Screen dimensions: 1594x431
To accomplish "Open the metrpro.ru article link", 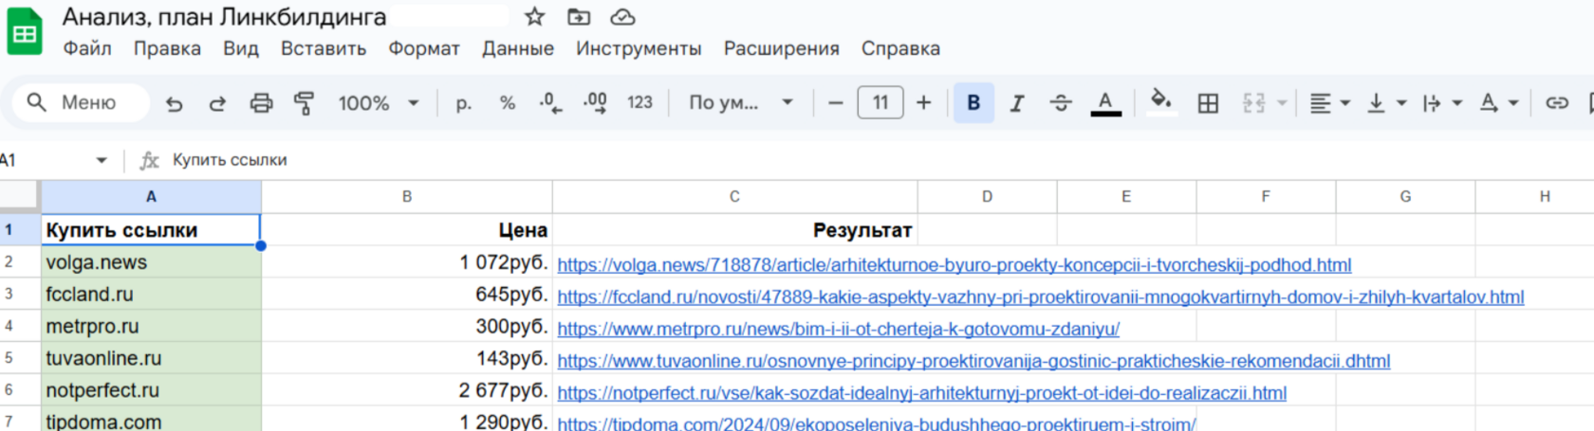I will [839, 330].
